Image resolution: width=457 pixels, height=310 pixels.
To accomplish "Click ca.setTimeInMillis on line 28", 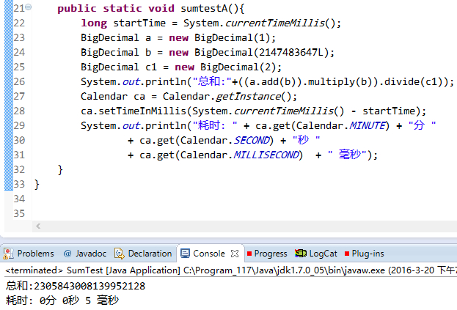I will 134,111.
